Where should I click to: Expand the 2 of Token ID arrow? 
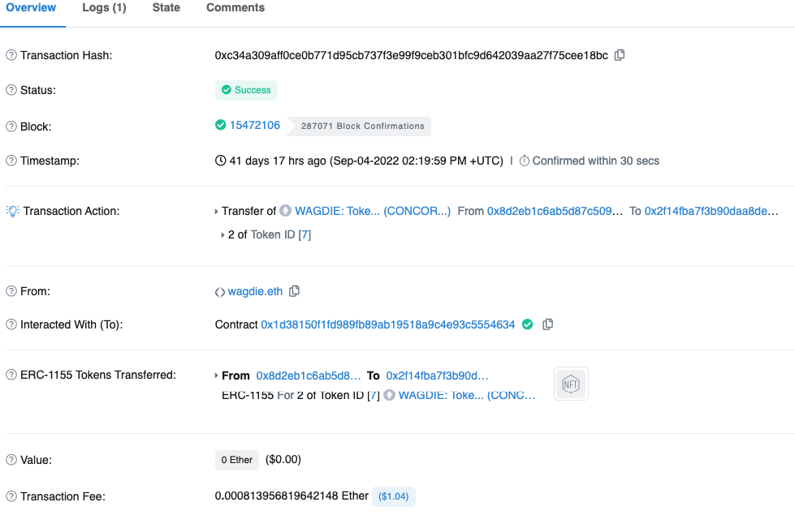223,235
